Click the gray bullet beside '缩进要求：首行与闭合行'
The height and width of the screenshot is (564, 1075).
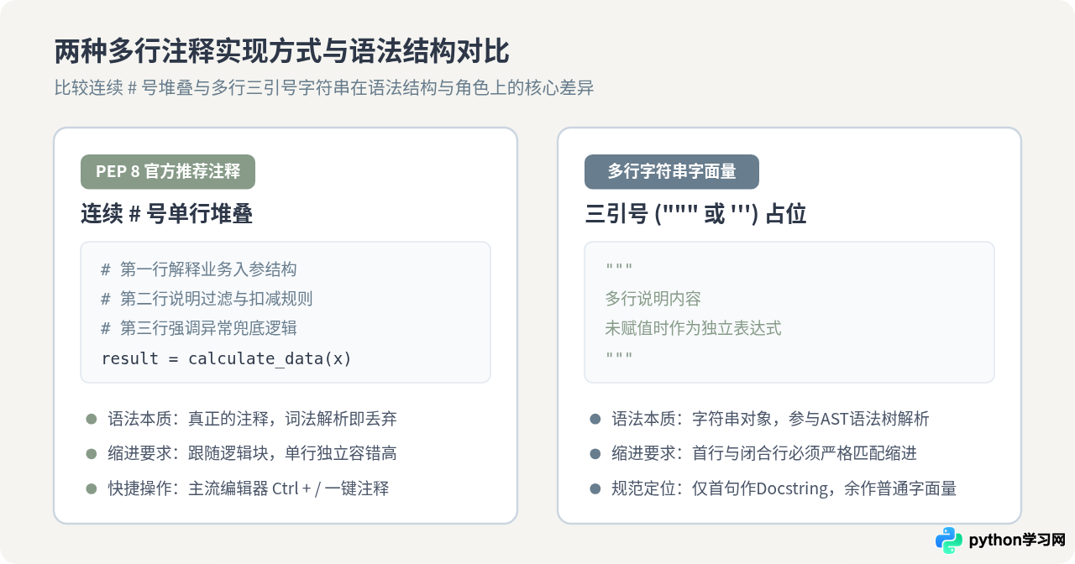[595, 453]
